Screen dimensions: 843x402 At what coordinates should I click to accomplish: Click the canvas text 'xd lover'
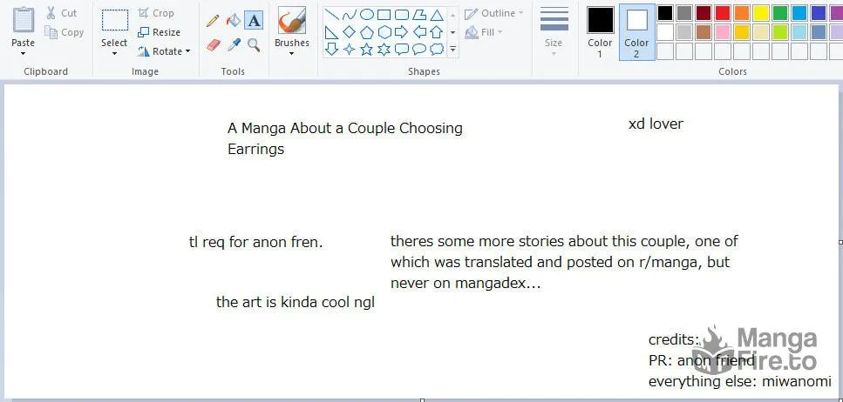(x=656, y=124)
